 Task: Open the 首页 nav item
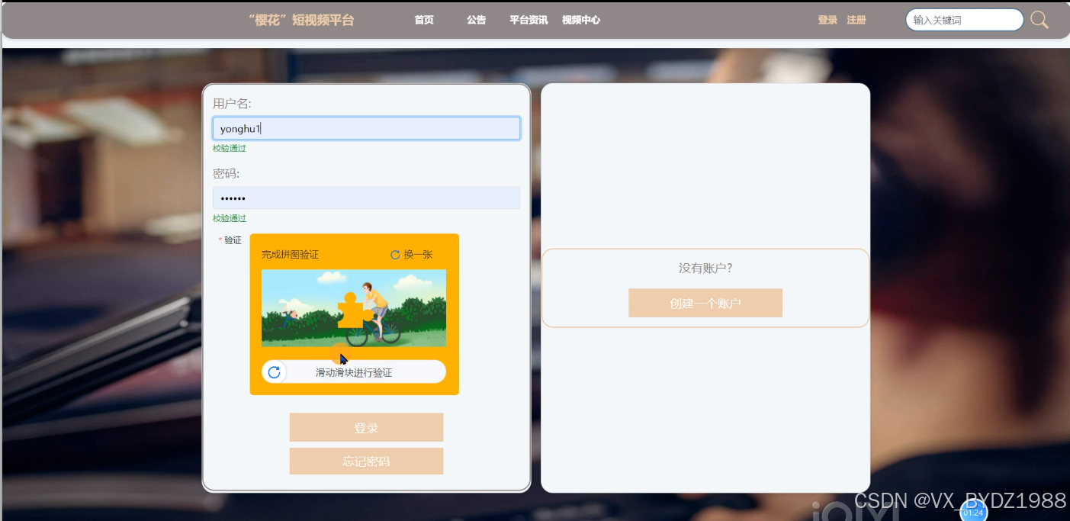pyautogui.click(x=424, y=20)
